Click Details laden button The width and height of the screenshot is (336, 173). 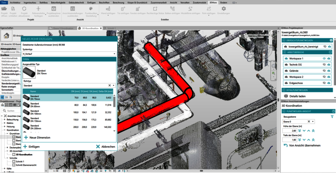click(x=295, y=96)
